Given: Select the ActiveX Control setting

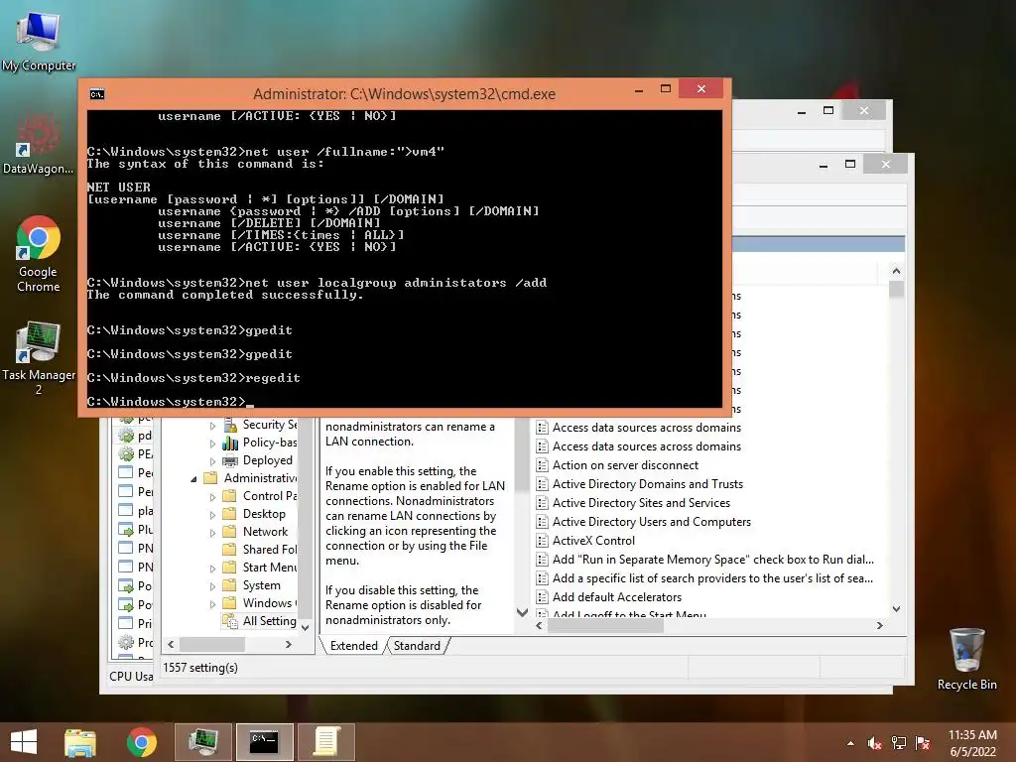Looking at the screenshot, I should [593, 541].
